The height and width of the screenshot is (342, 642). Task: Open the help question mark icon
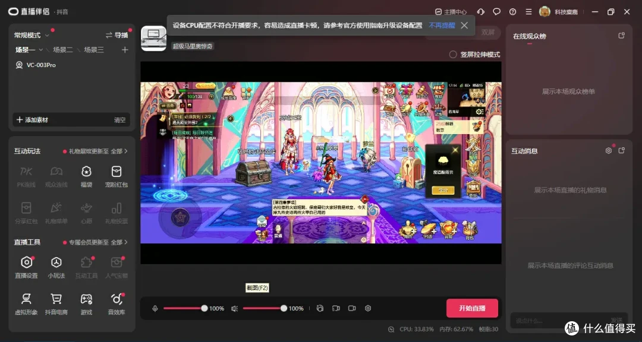click(x=512, y=12)
